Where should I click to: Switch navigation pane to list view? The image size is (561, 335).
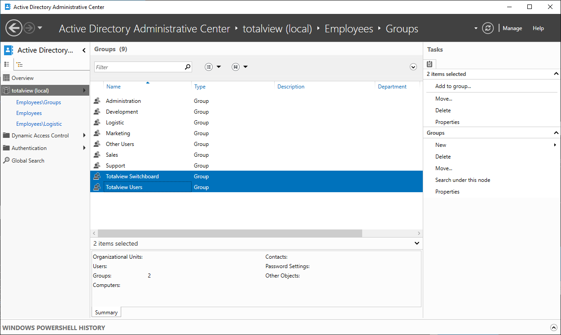7,65
